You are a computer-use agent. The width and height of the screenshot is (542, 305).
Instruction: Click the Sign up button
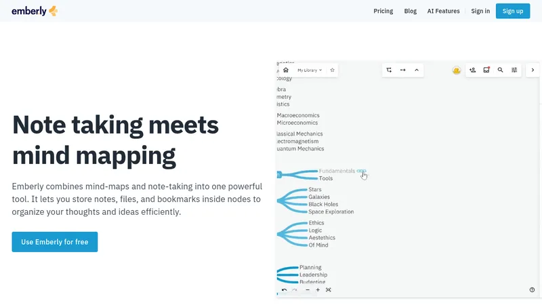(x=513, y=11)
